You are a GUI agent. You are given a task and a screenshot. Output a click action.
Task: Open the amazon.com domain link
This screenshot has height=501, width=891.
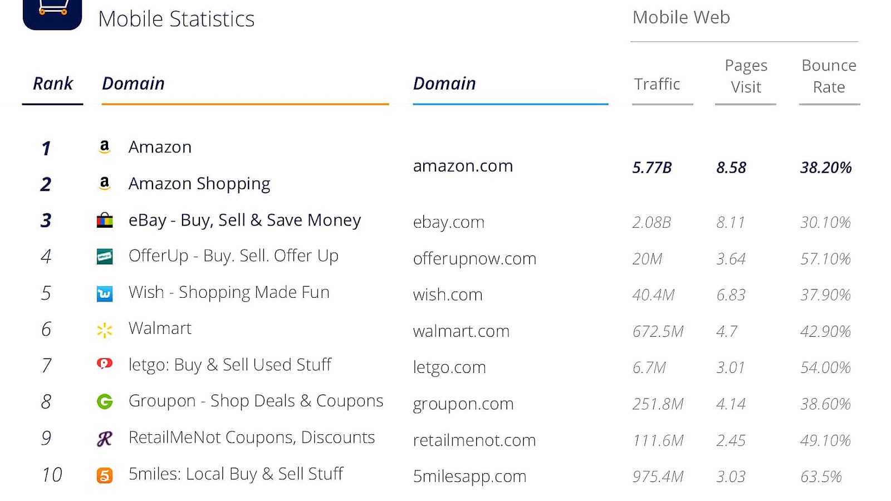click(463, 166)
